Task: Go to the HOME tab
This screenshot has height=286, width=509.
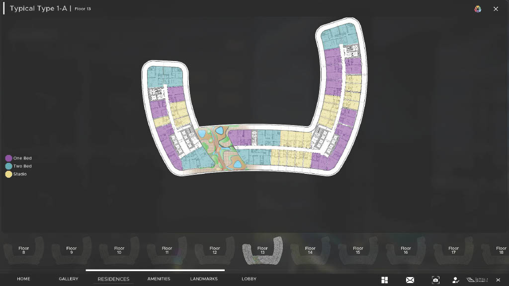Action: (x=23, y=279)
